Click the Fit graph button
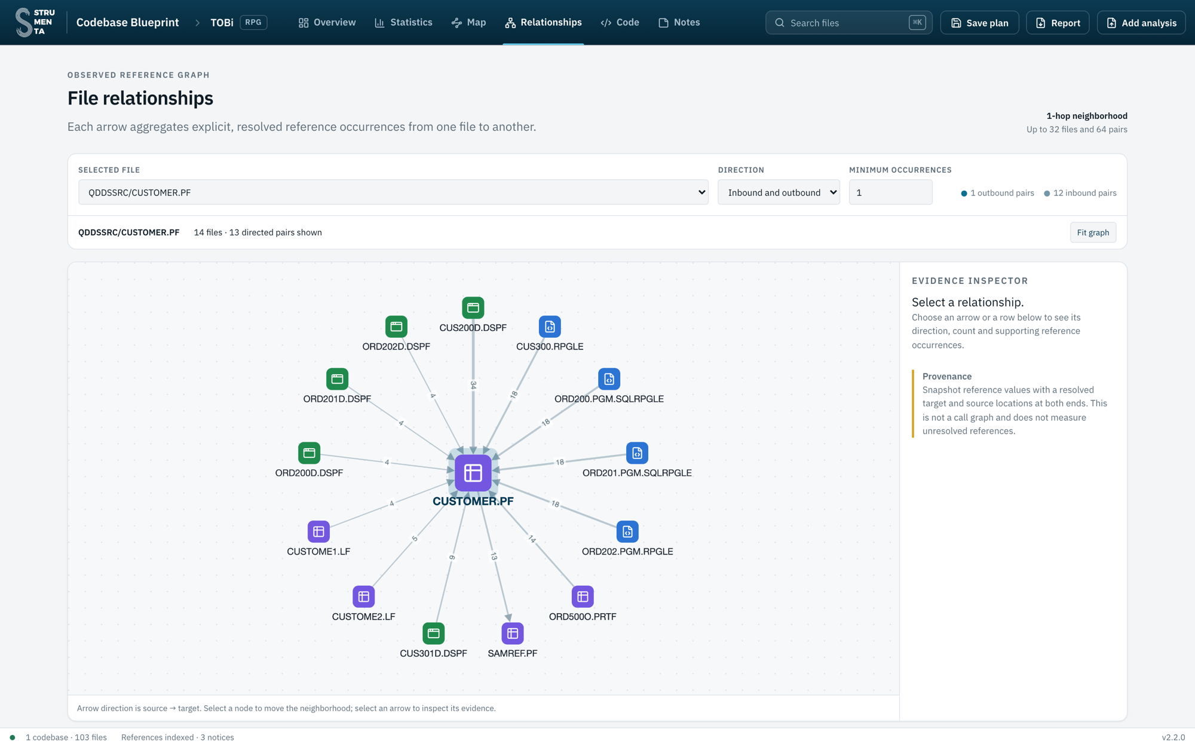 1093,232
